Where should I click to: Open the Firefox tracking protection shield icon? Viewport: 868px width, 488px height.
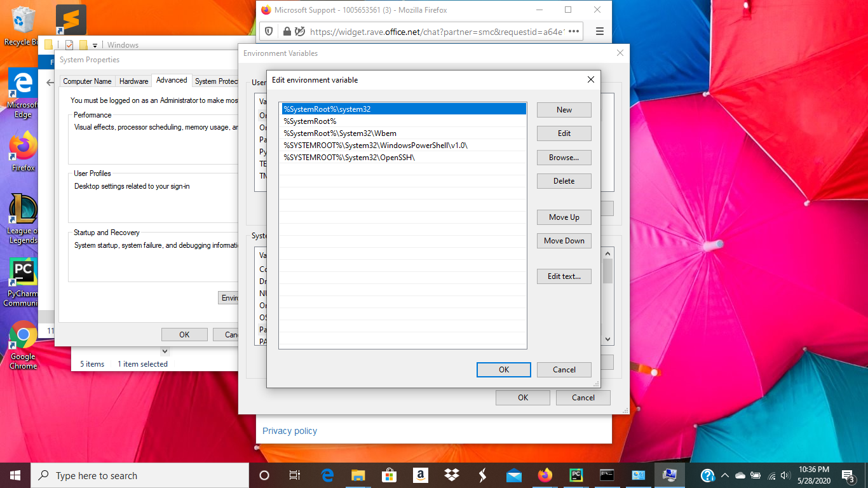pyautogui.click(x=268, y=30)
